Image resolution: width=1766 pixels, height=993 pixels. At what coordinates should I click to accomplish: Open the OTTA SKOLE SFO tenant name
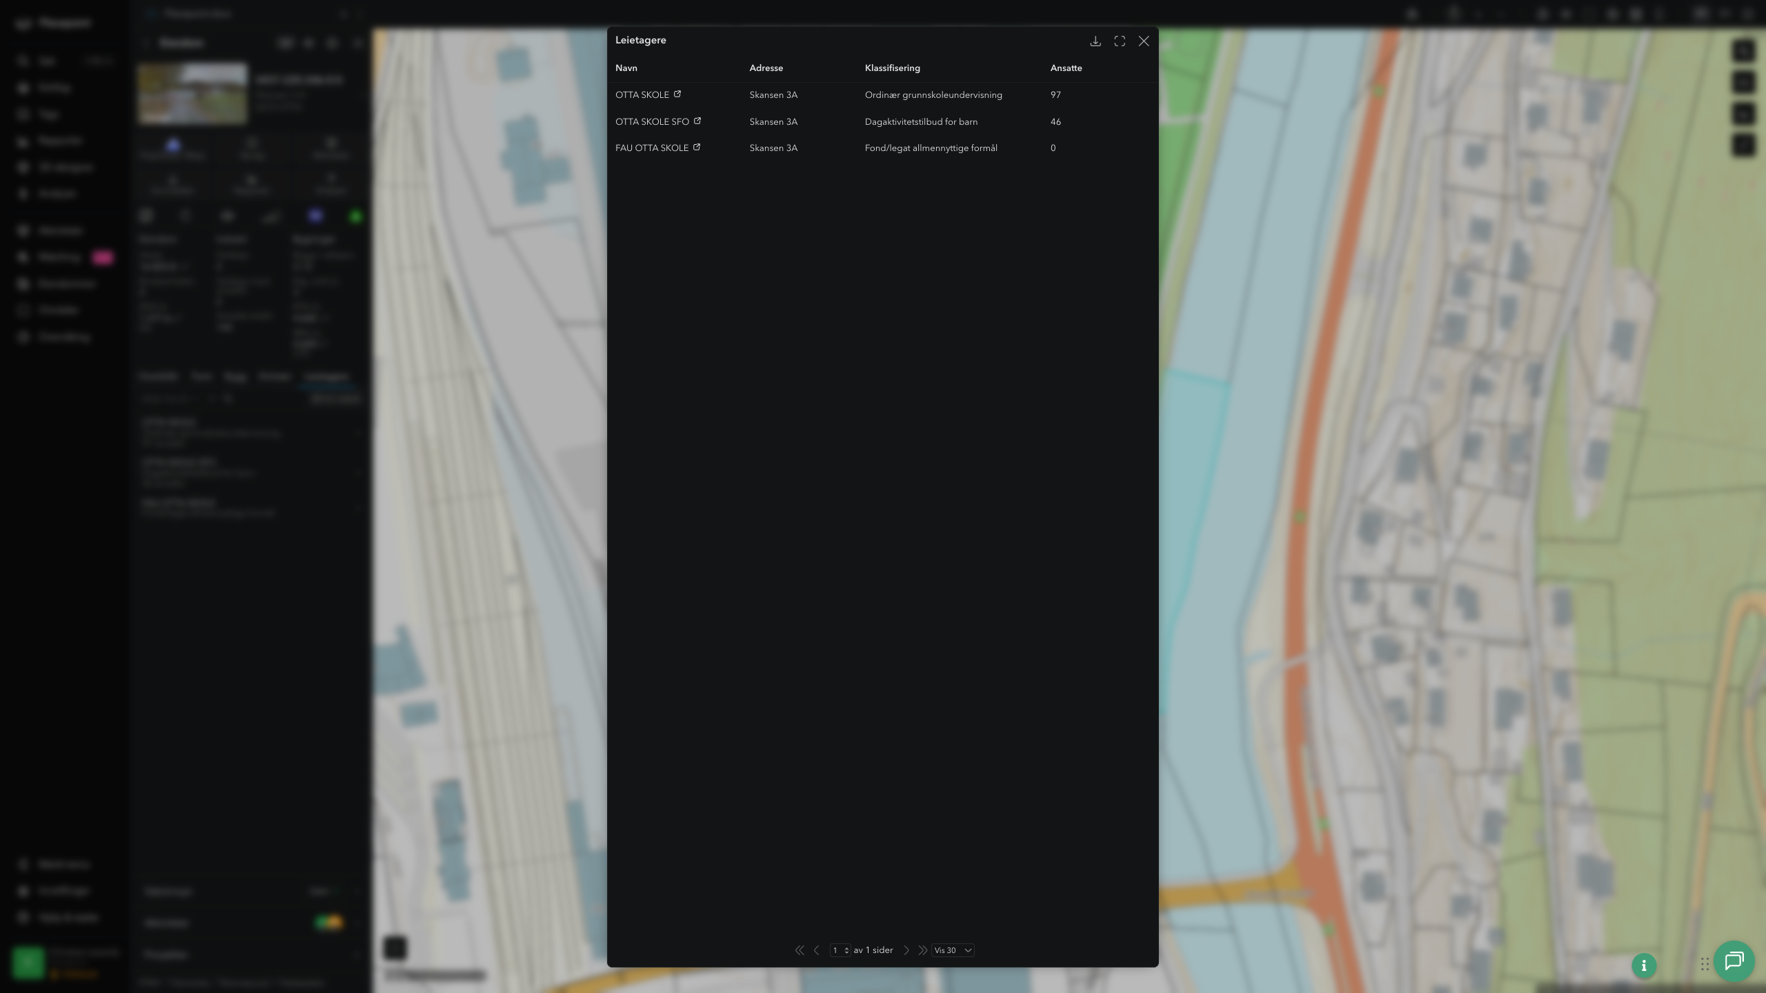[x=653, y=122]
